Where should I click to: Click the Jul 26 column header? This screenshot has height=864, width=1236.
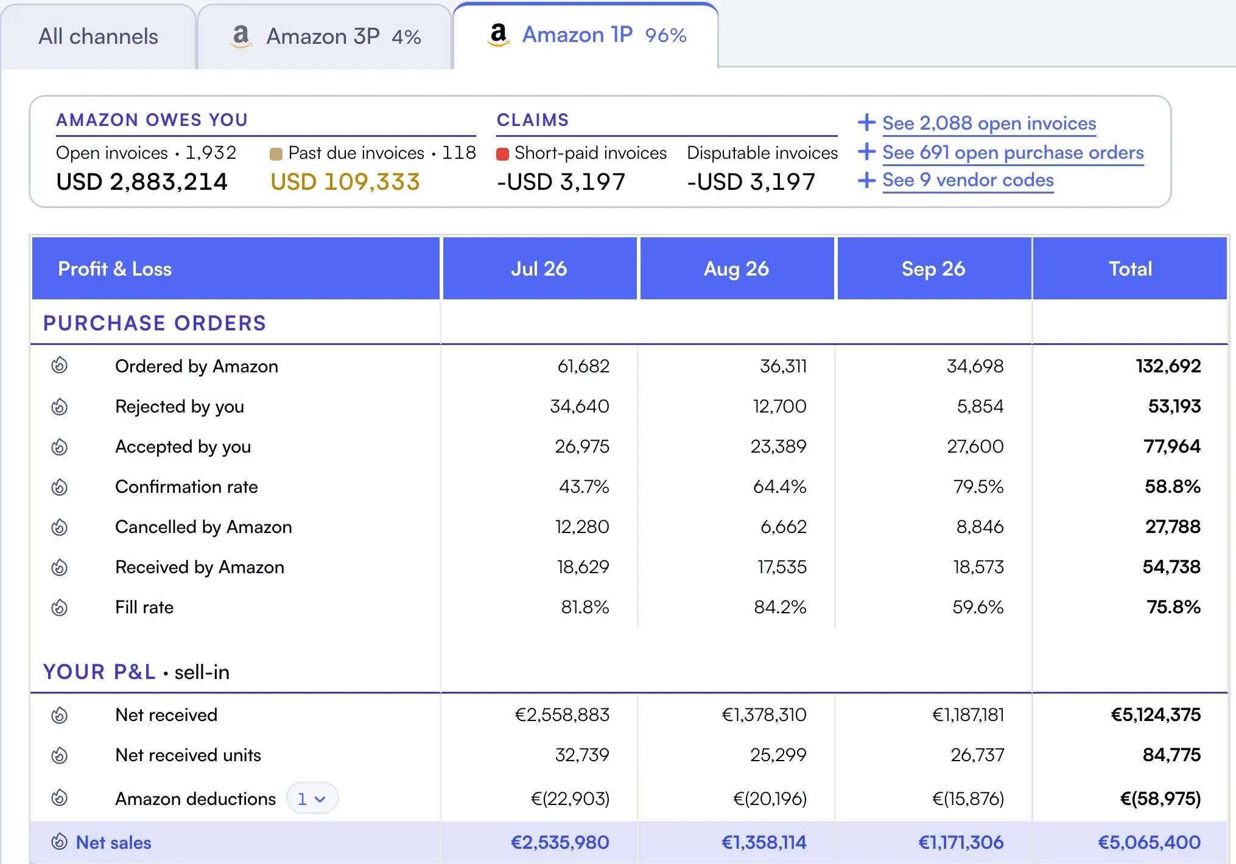click(x=539, y=268)
